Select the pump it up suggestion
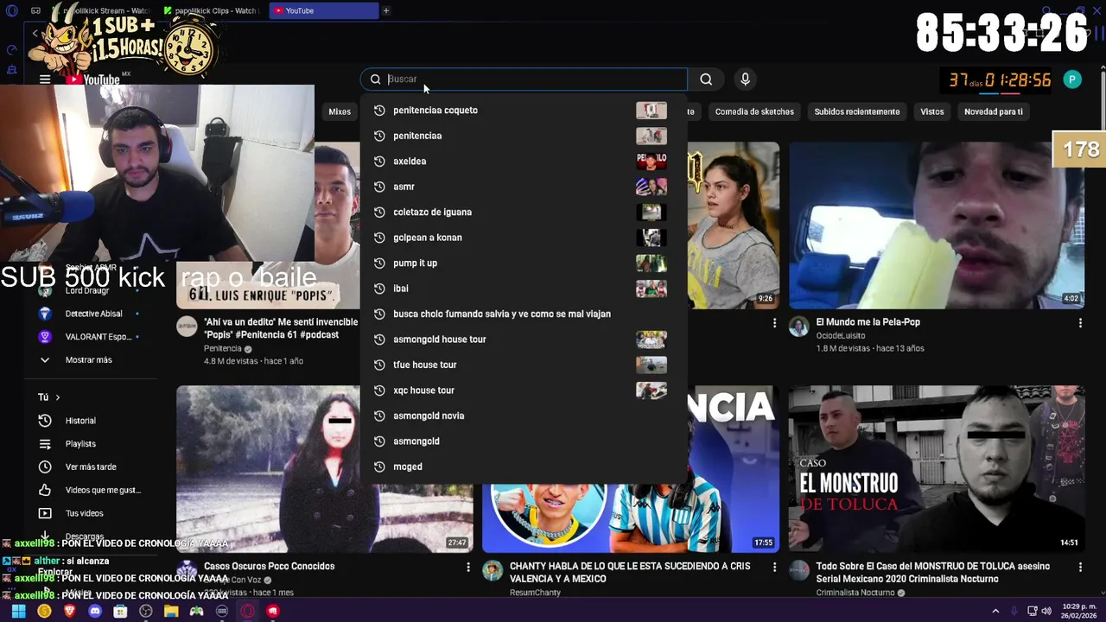The height and width of the screenshot is (622, 1106). tap(524, 263)
